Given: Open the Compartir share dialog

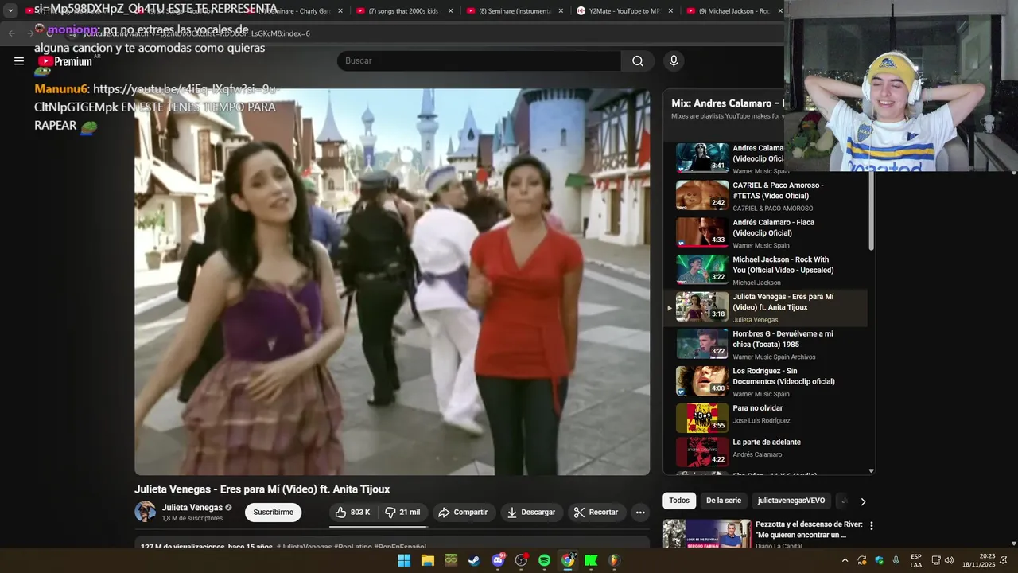Looking at the screenshot, I should click(x=463, y=513).
